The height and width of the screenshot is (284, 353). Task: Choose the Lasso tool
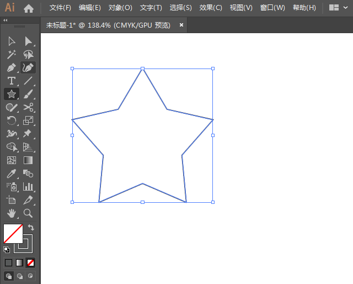tap(28, 54)
